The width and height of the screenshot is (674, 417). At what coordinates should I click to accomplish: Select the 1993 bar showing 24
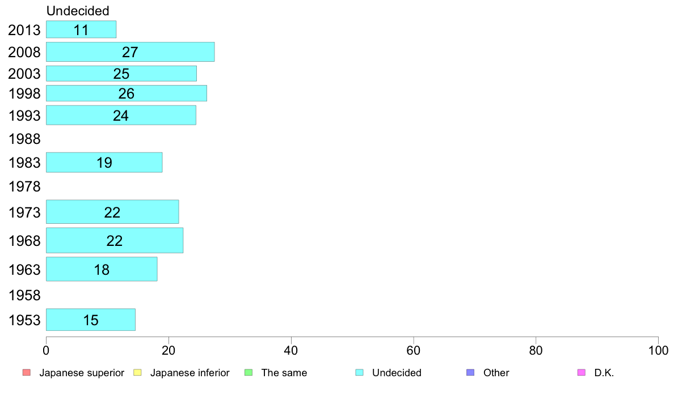pyautogui.click(x=121, y=115)
